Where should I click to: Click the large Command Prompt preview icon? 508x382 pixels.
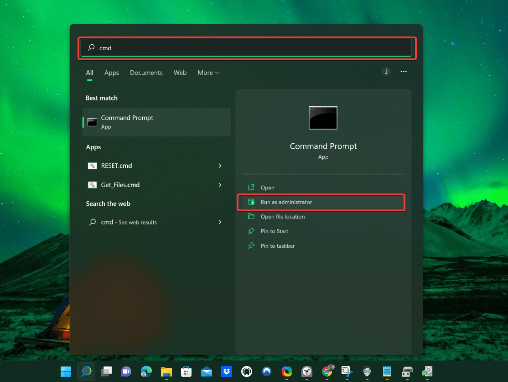(x=323, y=118)
